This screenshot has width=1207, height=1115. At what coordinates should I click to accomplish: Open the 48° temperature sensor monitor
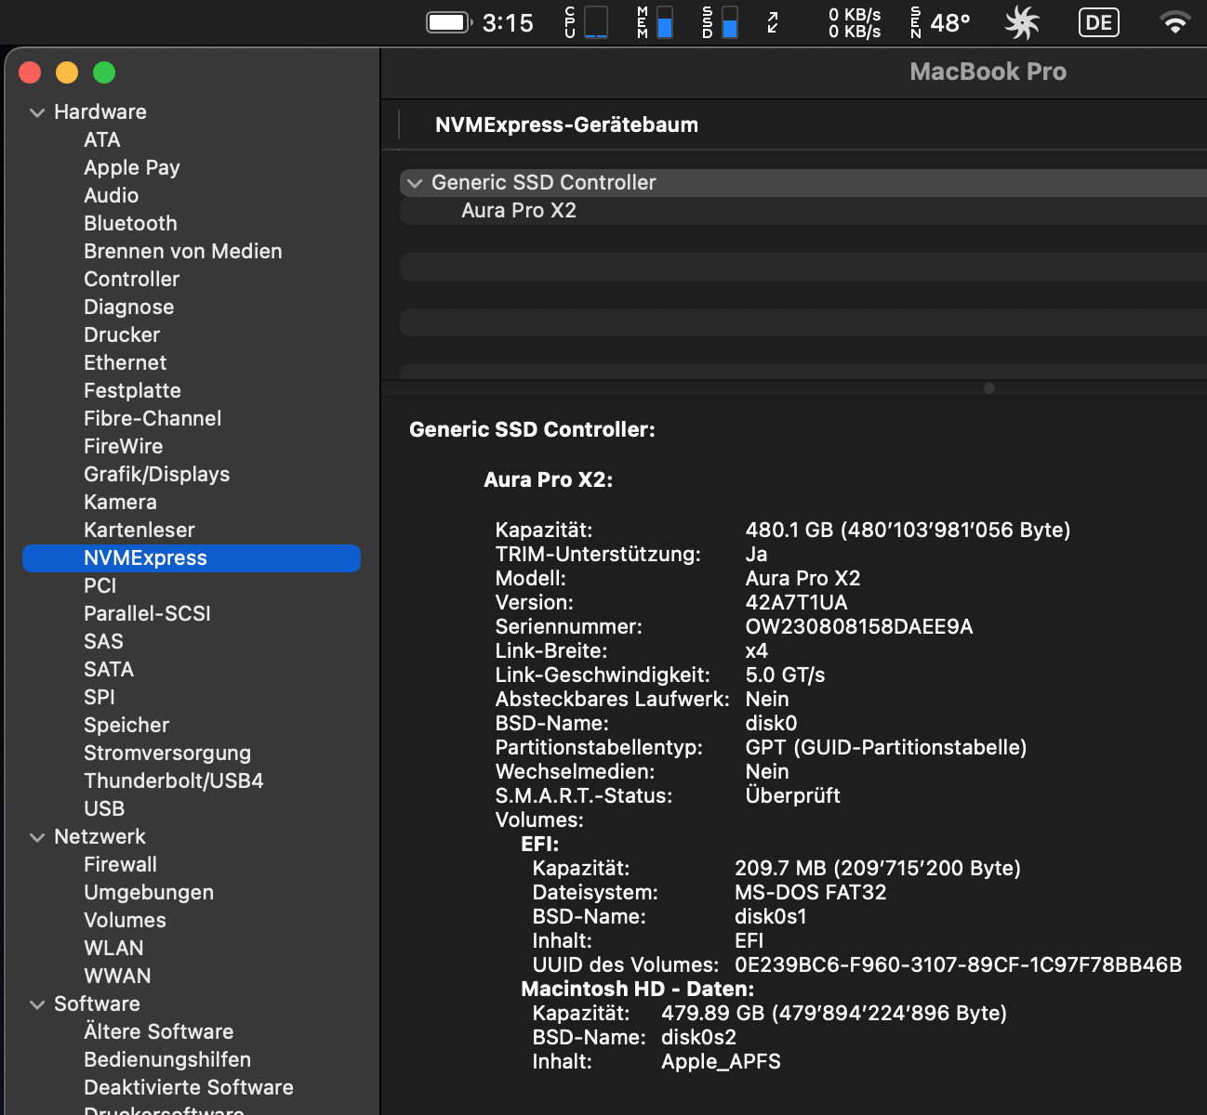pyautogui.click(x=940, y=22)
